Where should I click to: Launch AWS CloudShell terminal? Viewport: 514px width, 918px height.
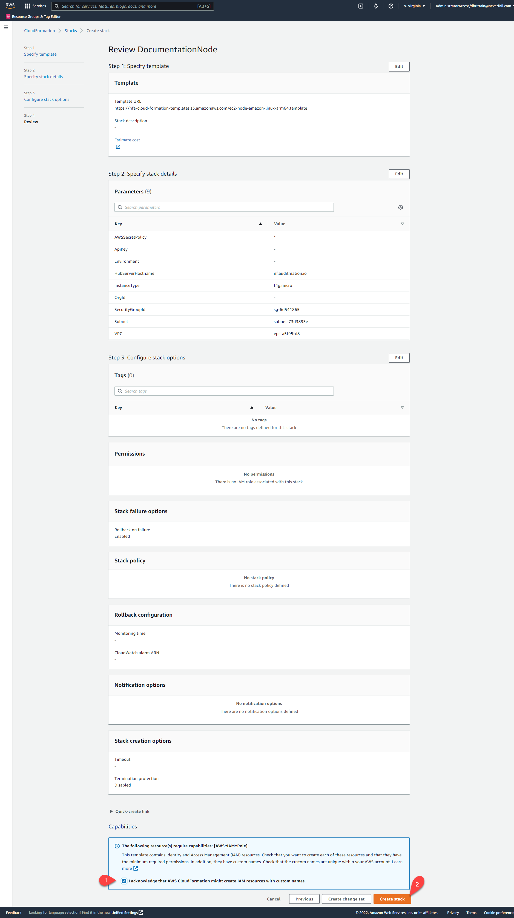point(361,6)
